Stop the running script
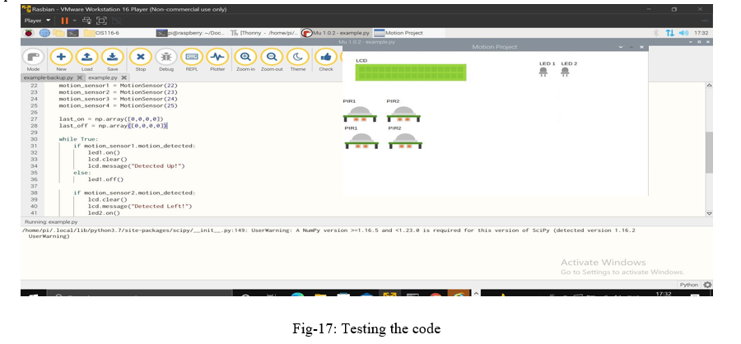 pyautogui.click(x=141, y=58)
